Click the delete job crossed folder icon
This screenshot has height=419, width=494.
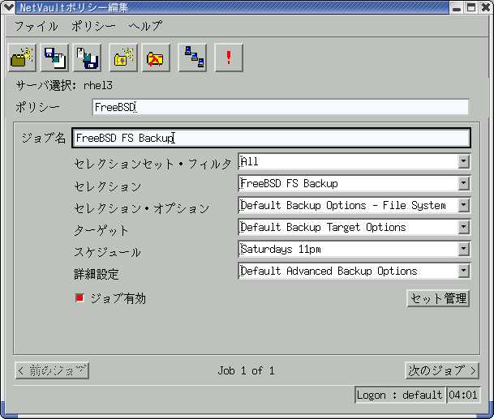[156, 58]
